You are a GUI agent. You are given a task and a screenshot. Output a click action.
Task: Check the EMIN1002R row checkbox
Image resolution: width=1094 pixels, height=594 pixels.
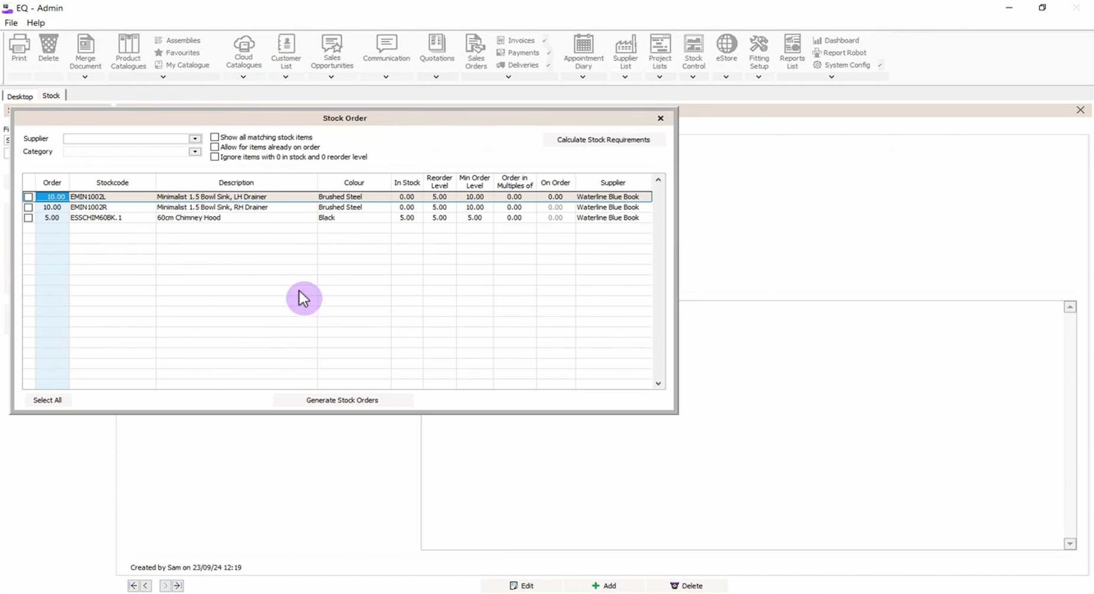pyautogui.click(x=28, y=207)
